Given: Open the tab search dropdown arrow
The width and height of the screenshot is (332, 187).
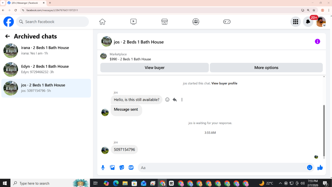Looking at the screenshot, I should pos(3,3).
